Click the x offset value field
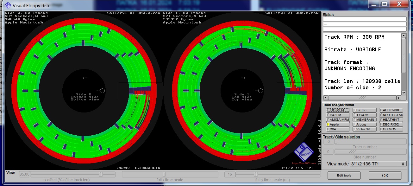413x186 pixels. pyautogui.click(x=24, y=174)
